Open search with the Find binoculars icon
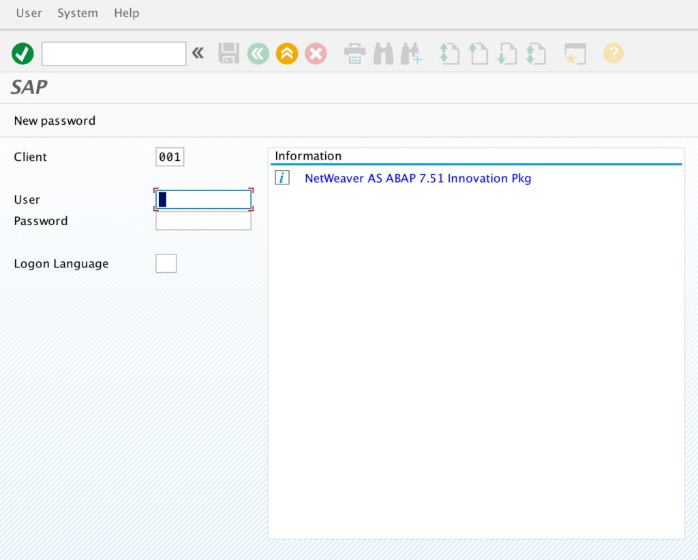Screen dimensions: 698x560 click(x=383, y=53)
